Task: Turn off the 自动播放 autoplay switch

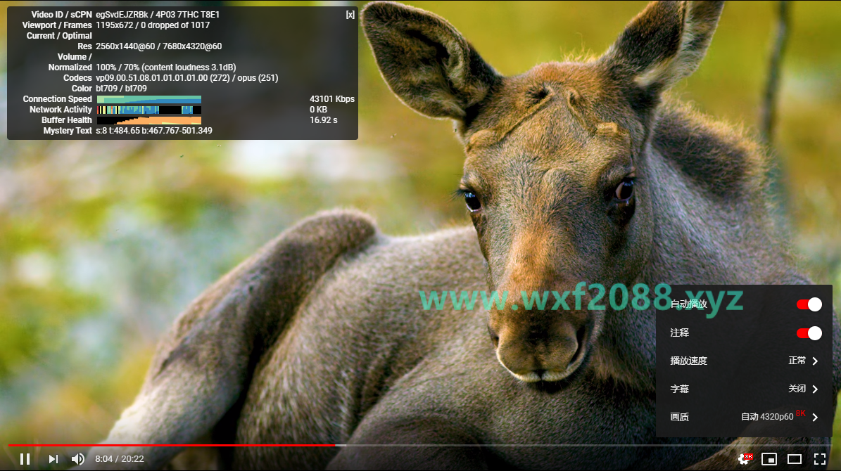Action: coord(809,304)
